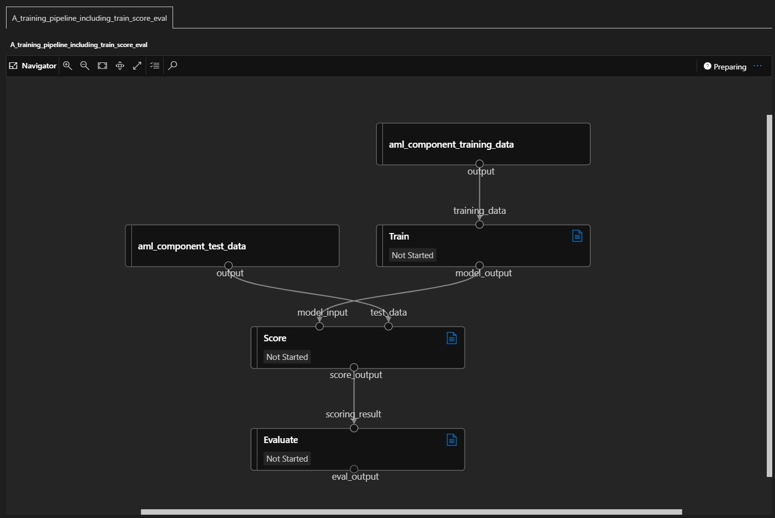The image size is (775, 518).
Task: Click the checklist view icon in toolbar
Action: [155, 66]
